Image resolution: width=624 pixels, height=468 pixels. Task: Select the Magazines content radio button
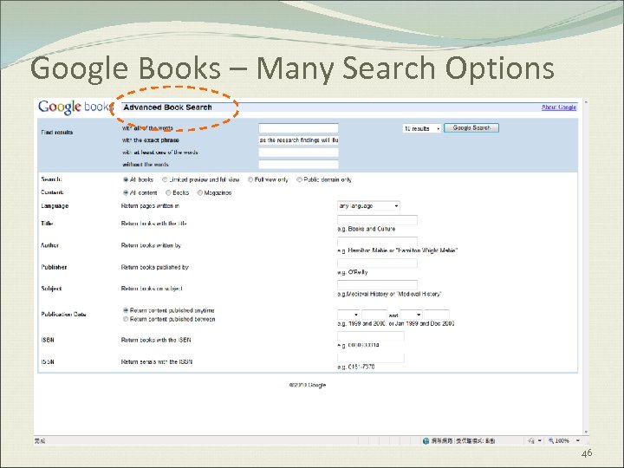200,192
